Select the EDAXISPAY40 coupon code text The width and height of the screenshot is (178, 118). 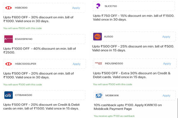point(24,39)
